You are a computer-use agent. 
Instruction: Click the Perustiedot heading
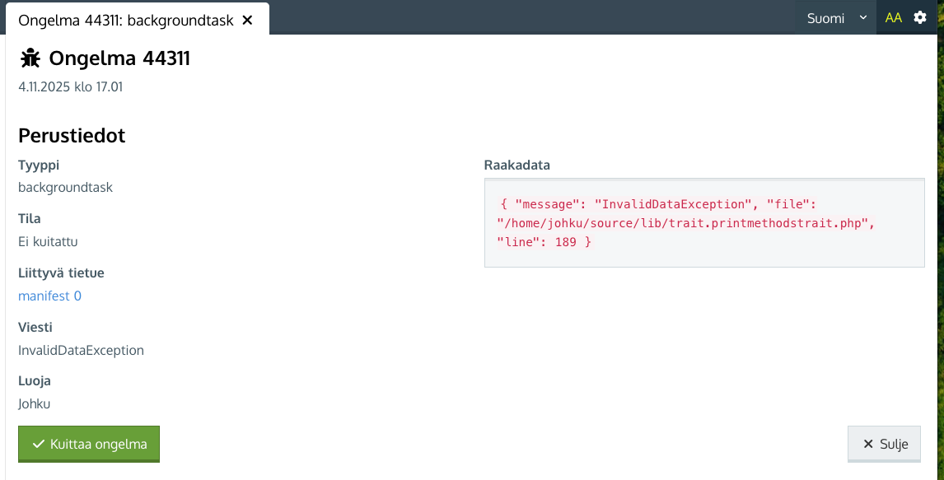72,135
